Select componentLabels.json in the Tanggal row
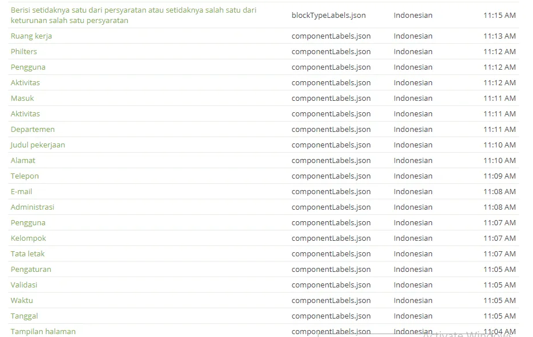The height and width of the screenshot is (337, 533). coord(331,316)
